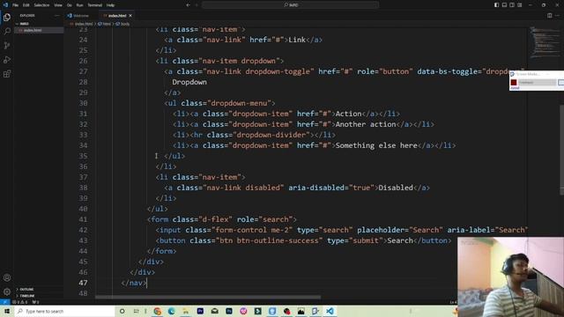Open the customize layout icon
The height and width of the screenshot is (317, 564).
click(x=520, y=5)
